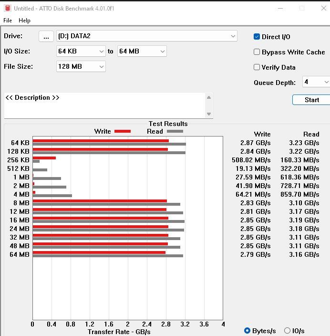This screenshot has width=330, height=336.
Task: Open the File menu
Action: point(8,21)
